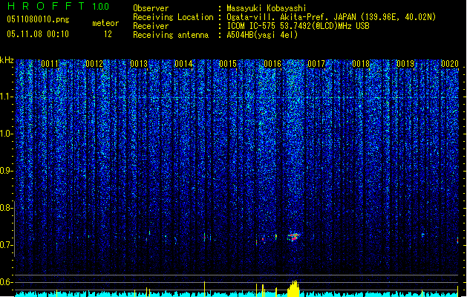Viewport: 467px width, 297px height.
Task: Click the Receiving Location label
Action: coord(173,17)
